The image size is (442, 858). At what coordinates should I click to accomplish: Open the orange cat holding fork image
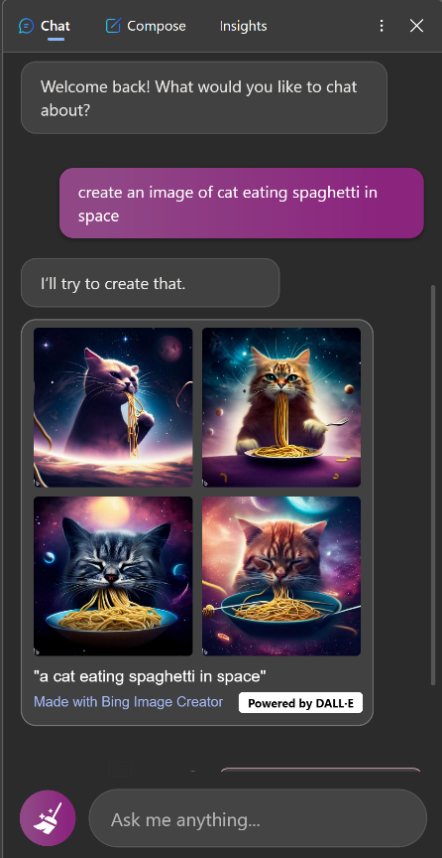coord(281,407)
